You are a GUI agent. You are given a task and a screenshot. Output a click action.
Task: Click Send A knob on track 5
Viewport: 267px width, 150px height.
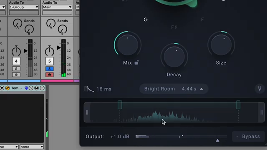[51, 24]
